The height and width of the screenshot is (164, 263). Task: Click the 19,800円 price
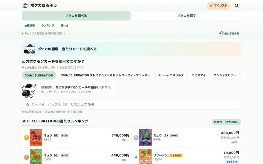pyautogui.click(x=231, y=153)
